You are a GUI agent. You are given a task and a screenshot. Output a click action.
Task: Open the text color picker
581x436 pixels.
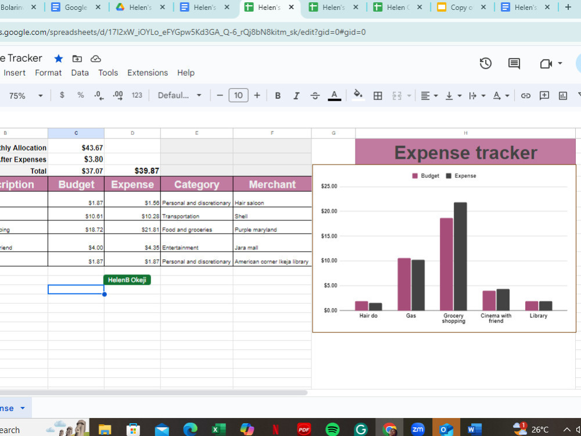click(x=334, y=96)
